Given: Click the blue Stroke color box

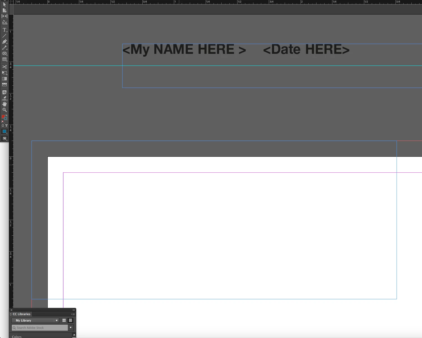Looking at the screenshot, I should pos(6,119).
